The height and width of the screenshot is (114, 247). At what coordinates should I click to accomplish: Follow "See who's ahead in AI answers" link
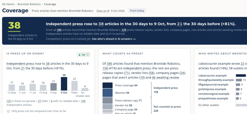(114, 39)
